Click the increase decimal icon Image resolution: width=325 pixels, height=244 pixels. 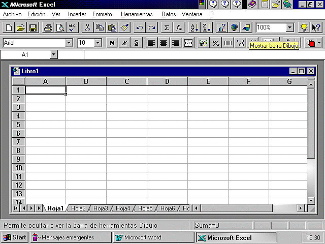tap(240, 43)
